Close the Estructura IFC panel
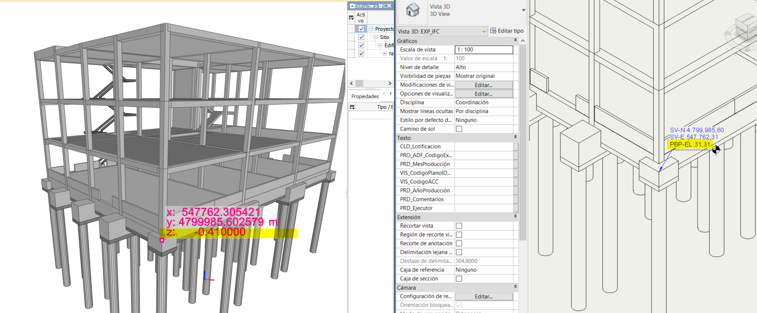The image size is (757, 313). [x=389, y=6]
